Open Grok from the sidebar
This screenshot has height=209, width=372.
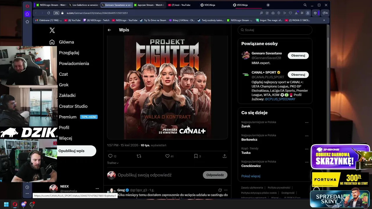pos(64,85)
